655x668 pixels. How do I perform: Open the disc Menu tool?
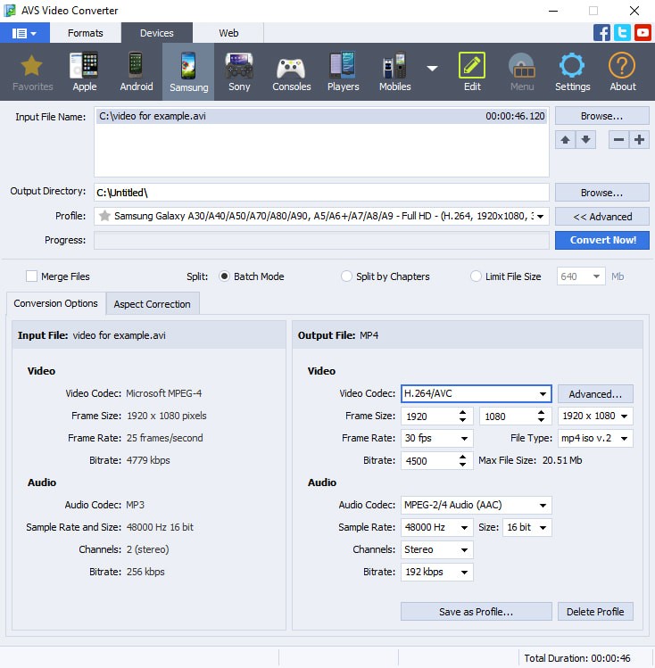(522, 72)
